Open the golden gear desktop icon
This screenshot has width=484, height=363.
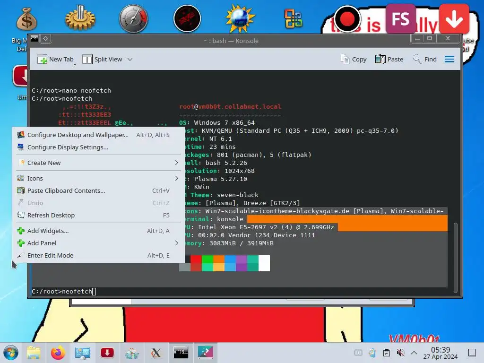(80, 18)
